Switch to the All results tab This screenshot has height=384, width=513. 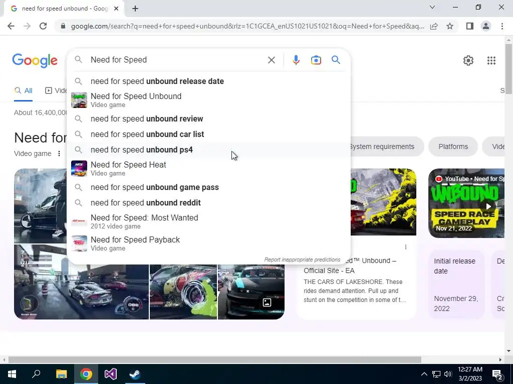23,91
